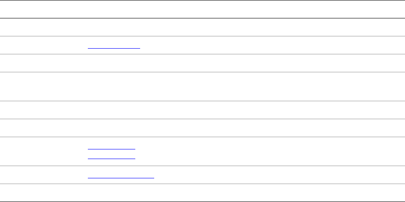Click the bottom border line of the table
Image resolution: width=405 pixels, height=202 pixels.
coord(202,202)
